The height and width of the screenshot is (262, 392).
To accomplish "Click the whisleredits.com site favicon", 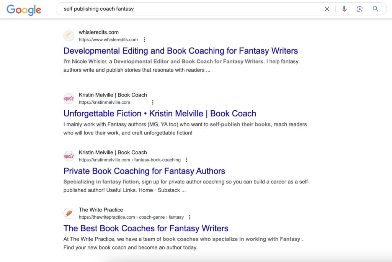I will click(x=69, y=36).
